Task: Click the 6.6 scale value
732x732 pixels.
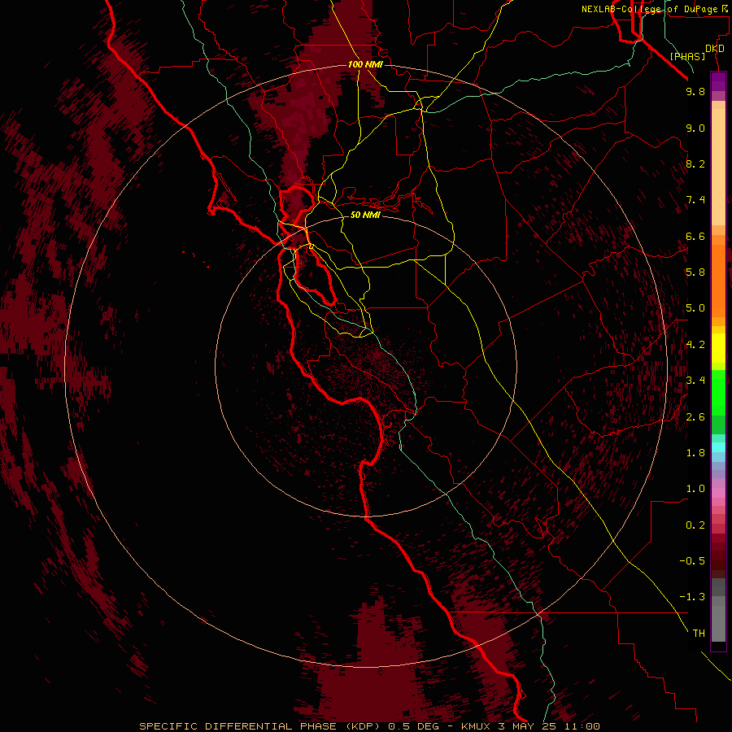Action: (x=695, y=236)
